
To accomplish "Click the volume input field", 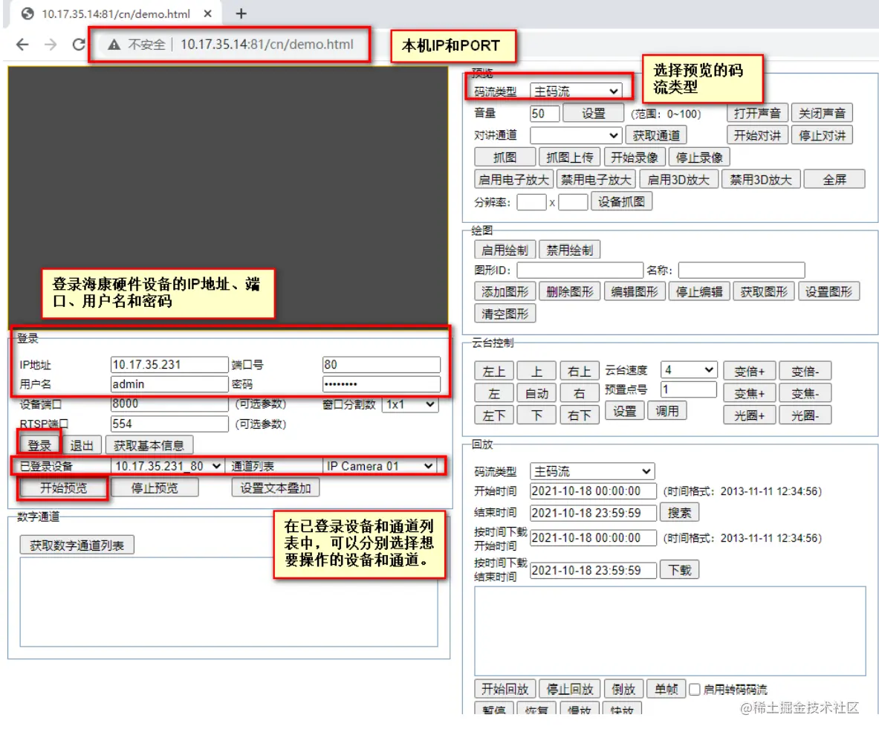I will 545,113.
